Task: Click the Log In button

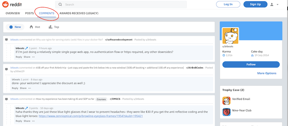Action: click(x=228, y=4)
